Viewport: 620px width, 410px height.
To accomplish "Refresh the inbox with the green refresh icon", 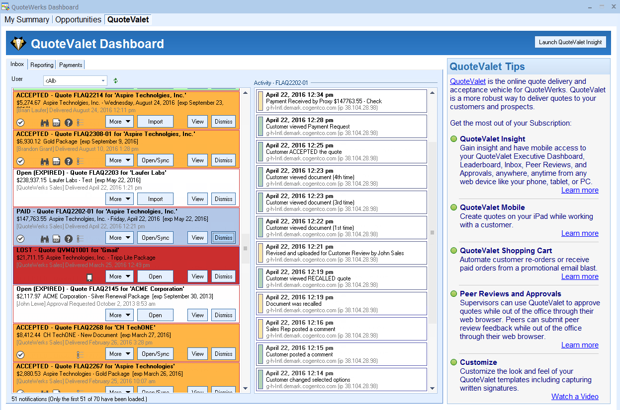I will click(x=114, y=80).
